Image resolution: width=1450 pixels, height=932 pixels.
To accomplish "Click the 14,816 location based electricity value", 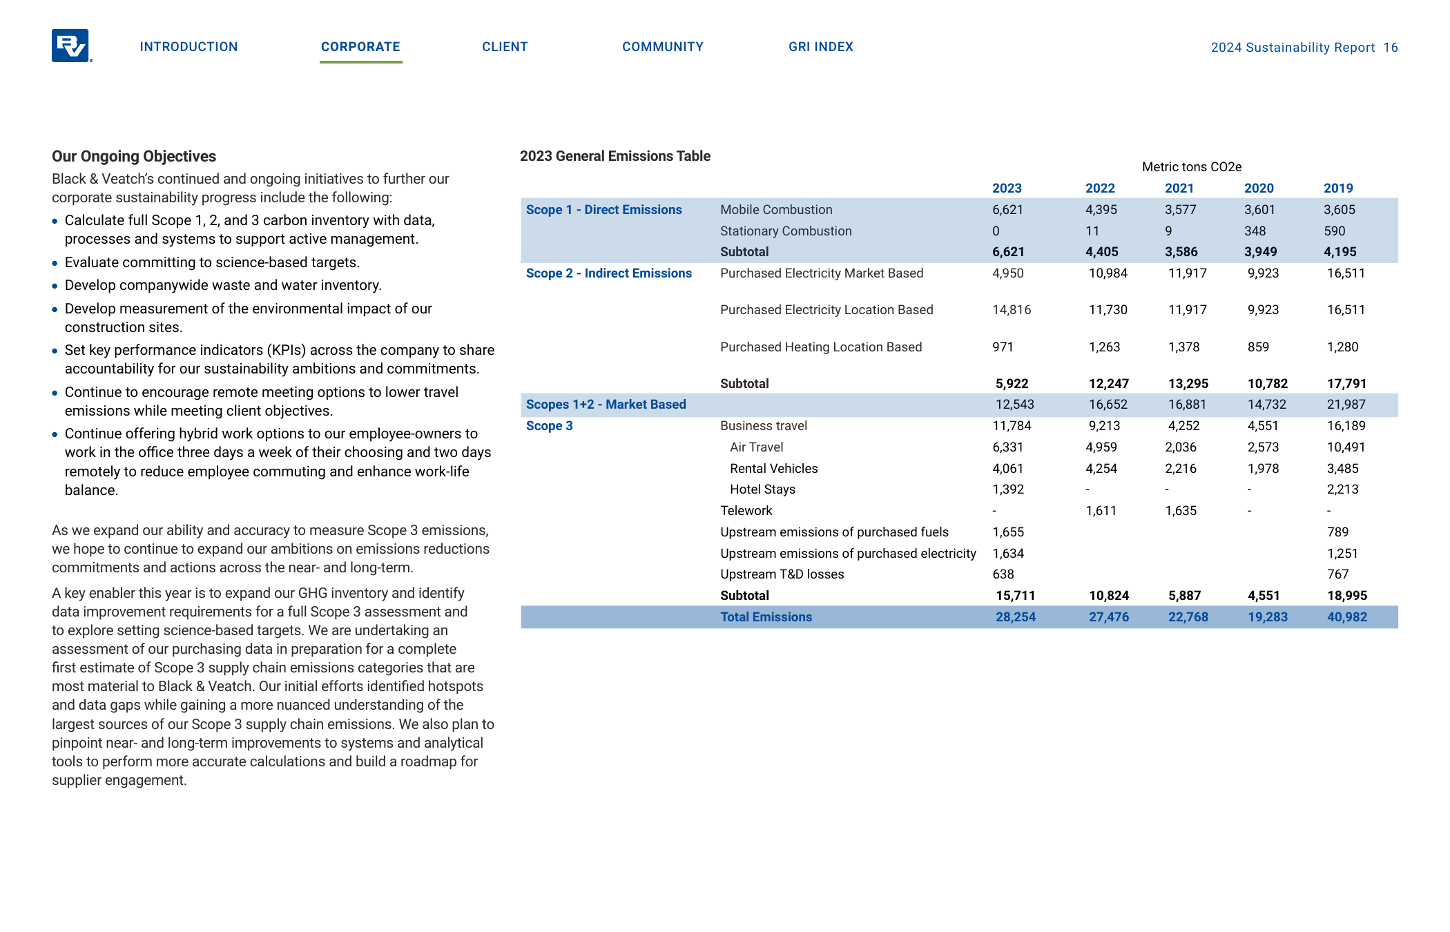I will click(1012, 310).
